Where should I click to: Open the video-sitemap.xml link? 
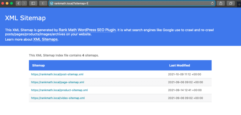pyautogui.click(x=58, y=98)
